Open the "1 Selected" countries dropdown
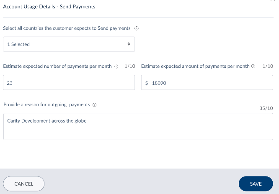The width and height of the screenshot is (279, 194). coord(69,44)
